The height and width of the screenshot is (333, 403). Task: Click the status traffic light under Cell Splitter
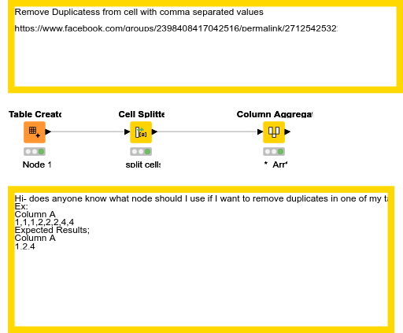141,152
